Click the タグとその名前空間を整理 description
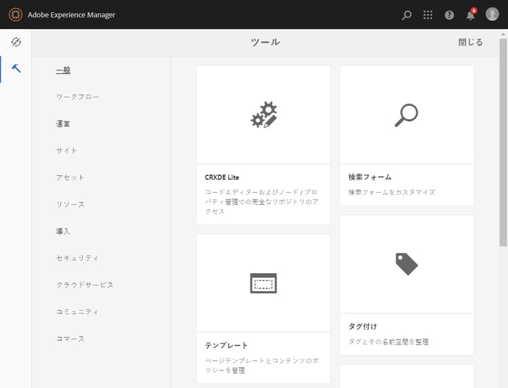The width and height of the screenshot is (508, 388). click(x=389, y=341)
